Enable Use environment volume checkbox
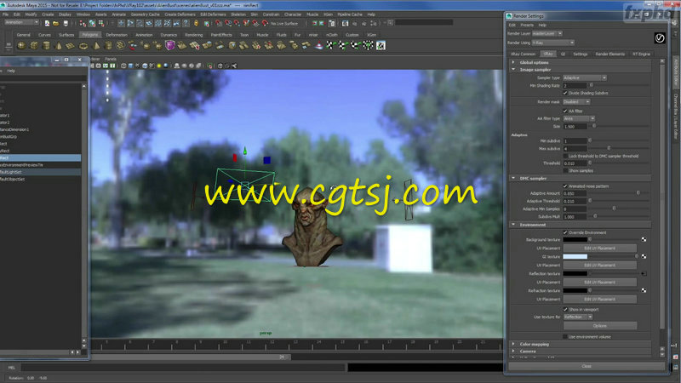 tap(565, 336)
